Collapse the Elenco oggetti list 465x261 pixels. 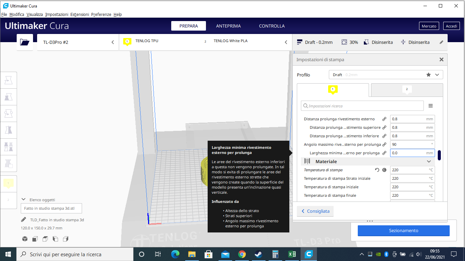pos(23,199)
